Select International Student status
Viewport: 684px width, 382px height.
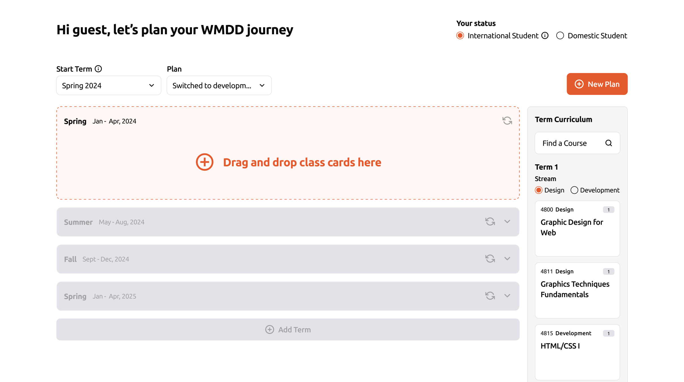point(460,36)
